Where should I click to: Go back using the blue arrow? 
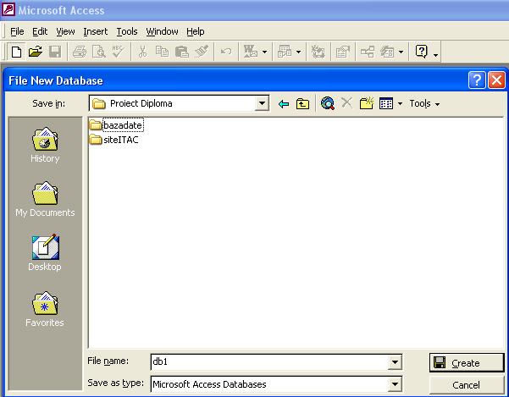coord(284,104)
